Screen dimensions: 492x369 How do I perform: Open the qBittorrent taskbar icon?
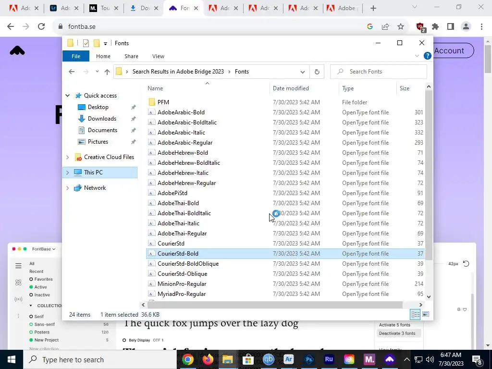(268, 359)
